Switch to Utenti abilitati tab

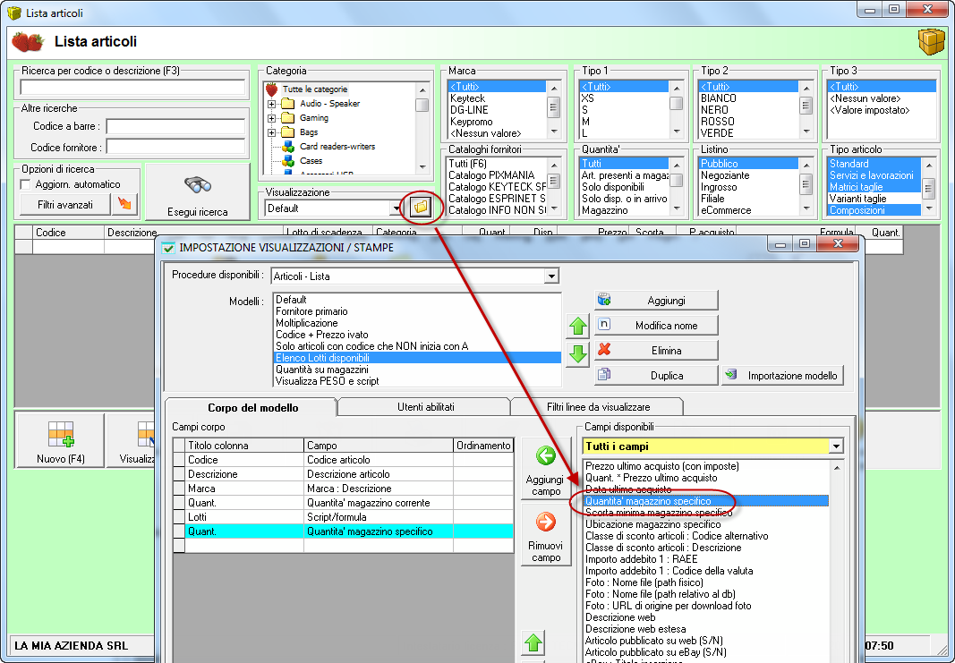(426, 407)
